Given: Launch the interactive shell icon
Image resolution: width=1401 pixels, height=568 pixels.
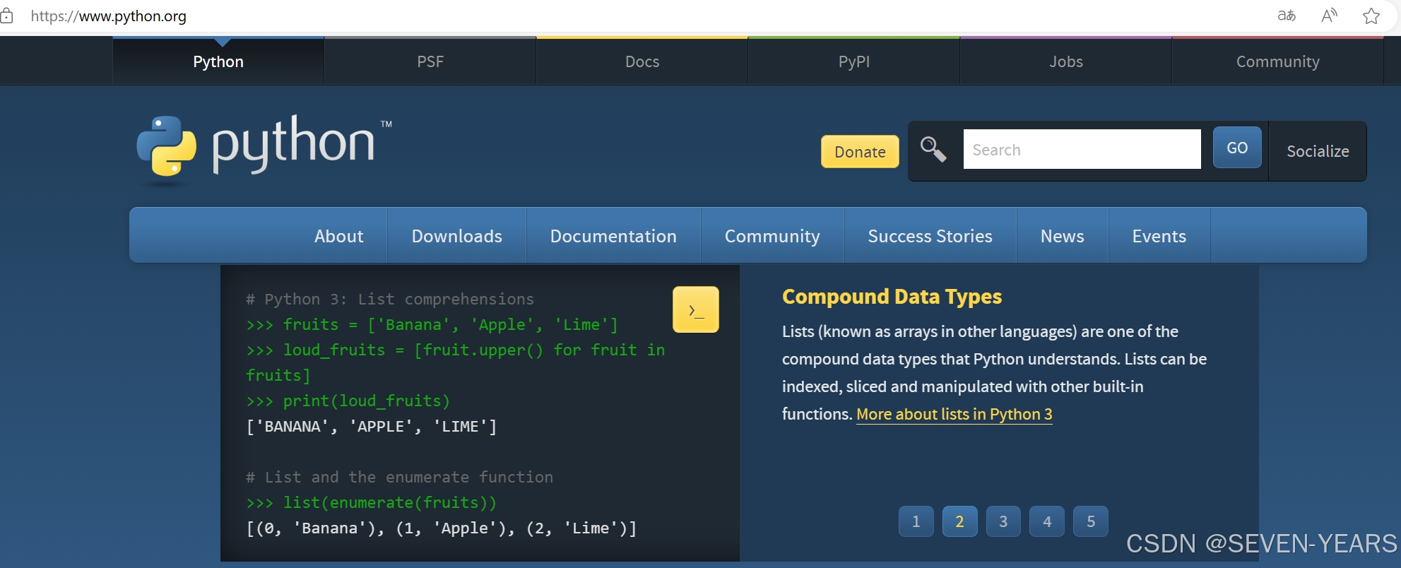Looking at the screenshot, I should pos(696,309).
